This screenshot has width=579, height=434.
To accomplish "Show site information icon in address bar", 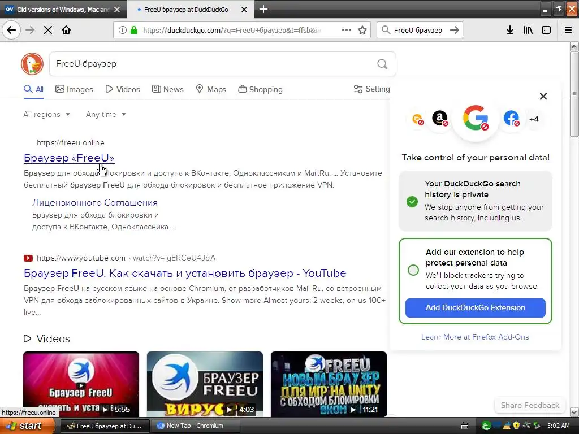I will click(x=123, y=30).
